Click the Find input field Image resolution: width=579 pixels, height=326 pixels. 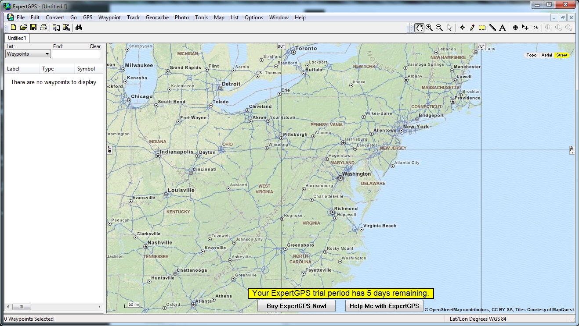(x=77, y=54)
